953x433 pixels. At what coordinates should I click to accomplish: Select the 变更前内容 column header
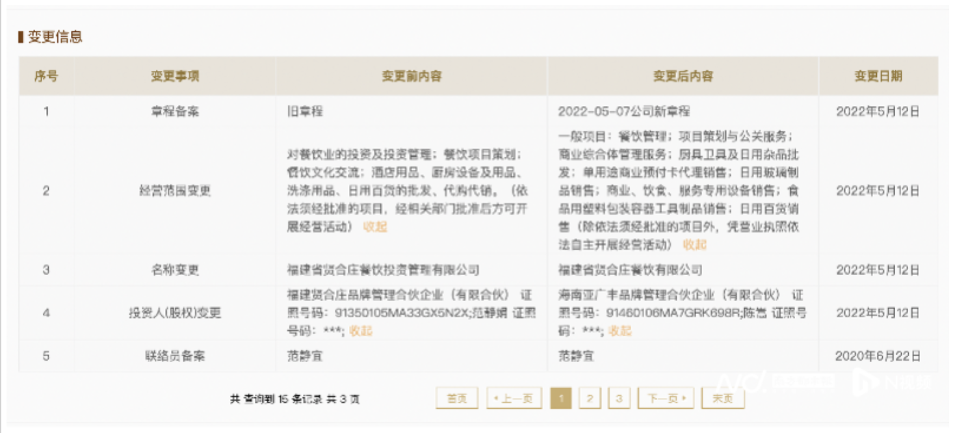point(411,76)
